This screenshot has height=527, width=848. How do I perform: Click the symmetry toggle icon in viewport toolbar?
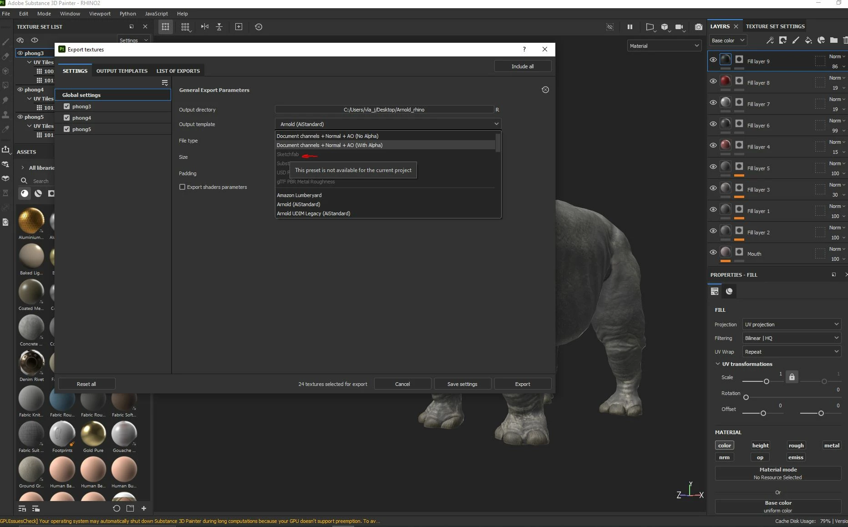pyautogui.click(x=205, y=27)
